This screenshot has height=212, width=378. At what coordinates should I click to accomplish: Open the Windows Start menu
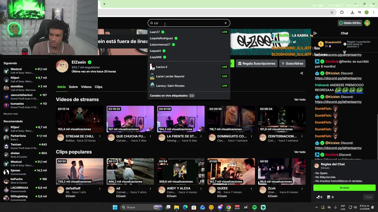(115, 207)
